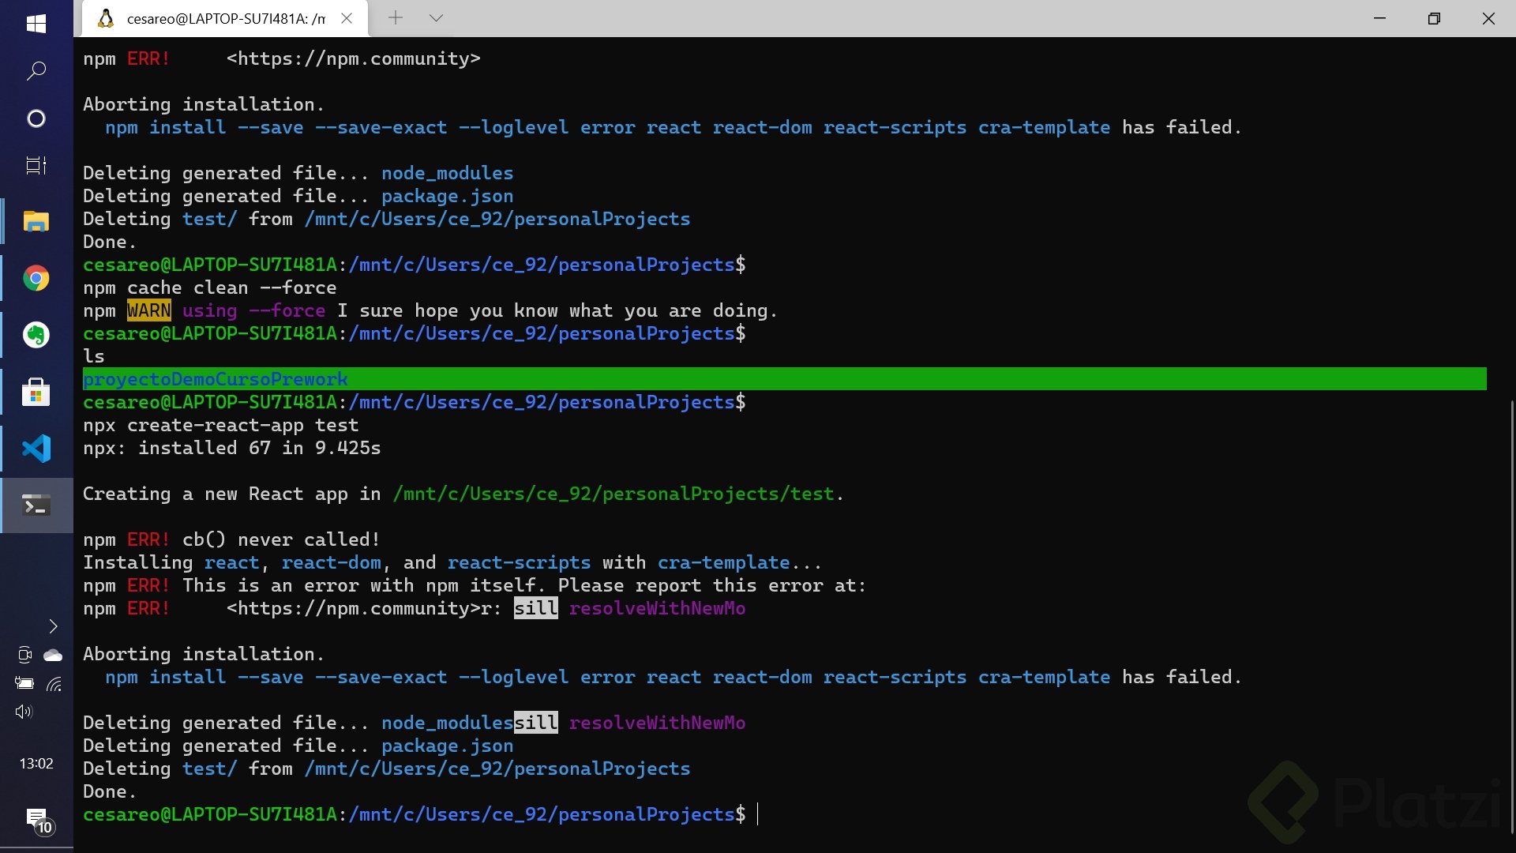Click the yellow WARN label

point(149,310)
